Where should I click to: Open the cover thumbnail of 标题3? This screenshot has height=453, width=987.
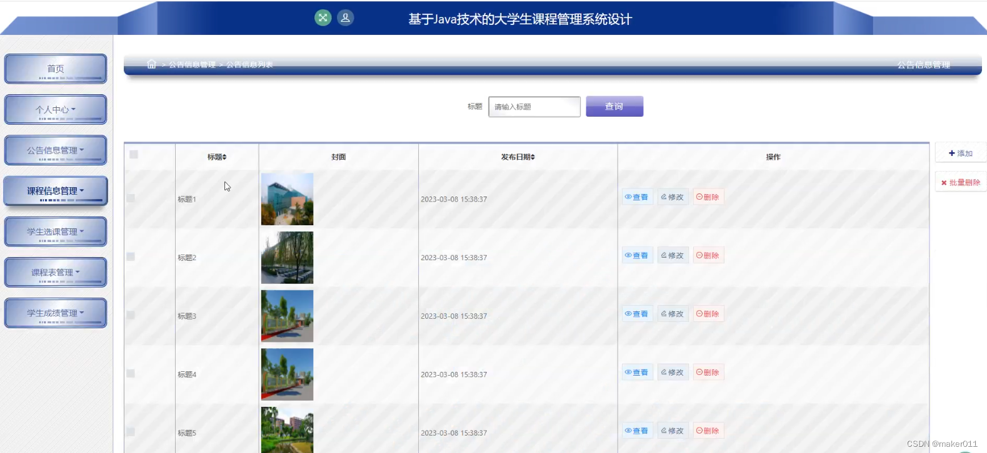pyautogui.click(x=287, y=316)
